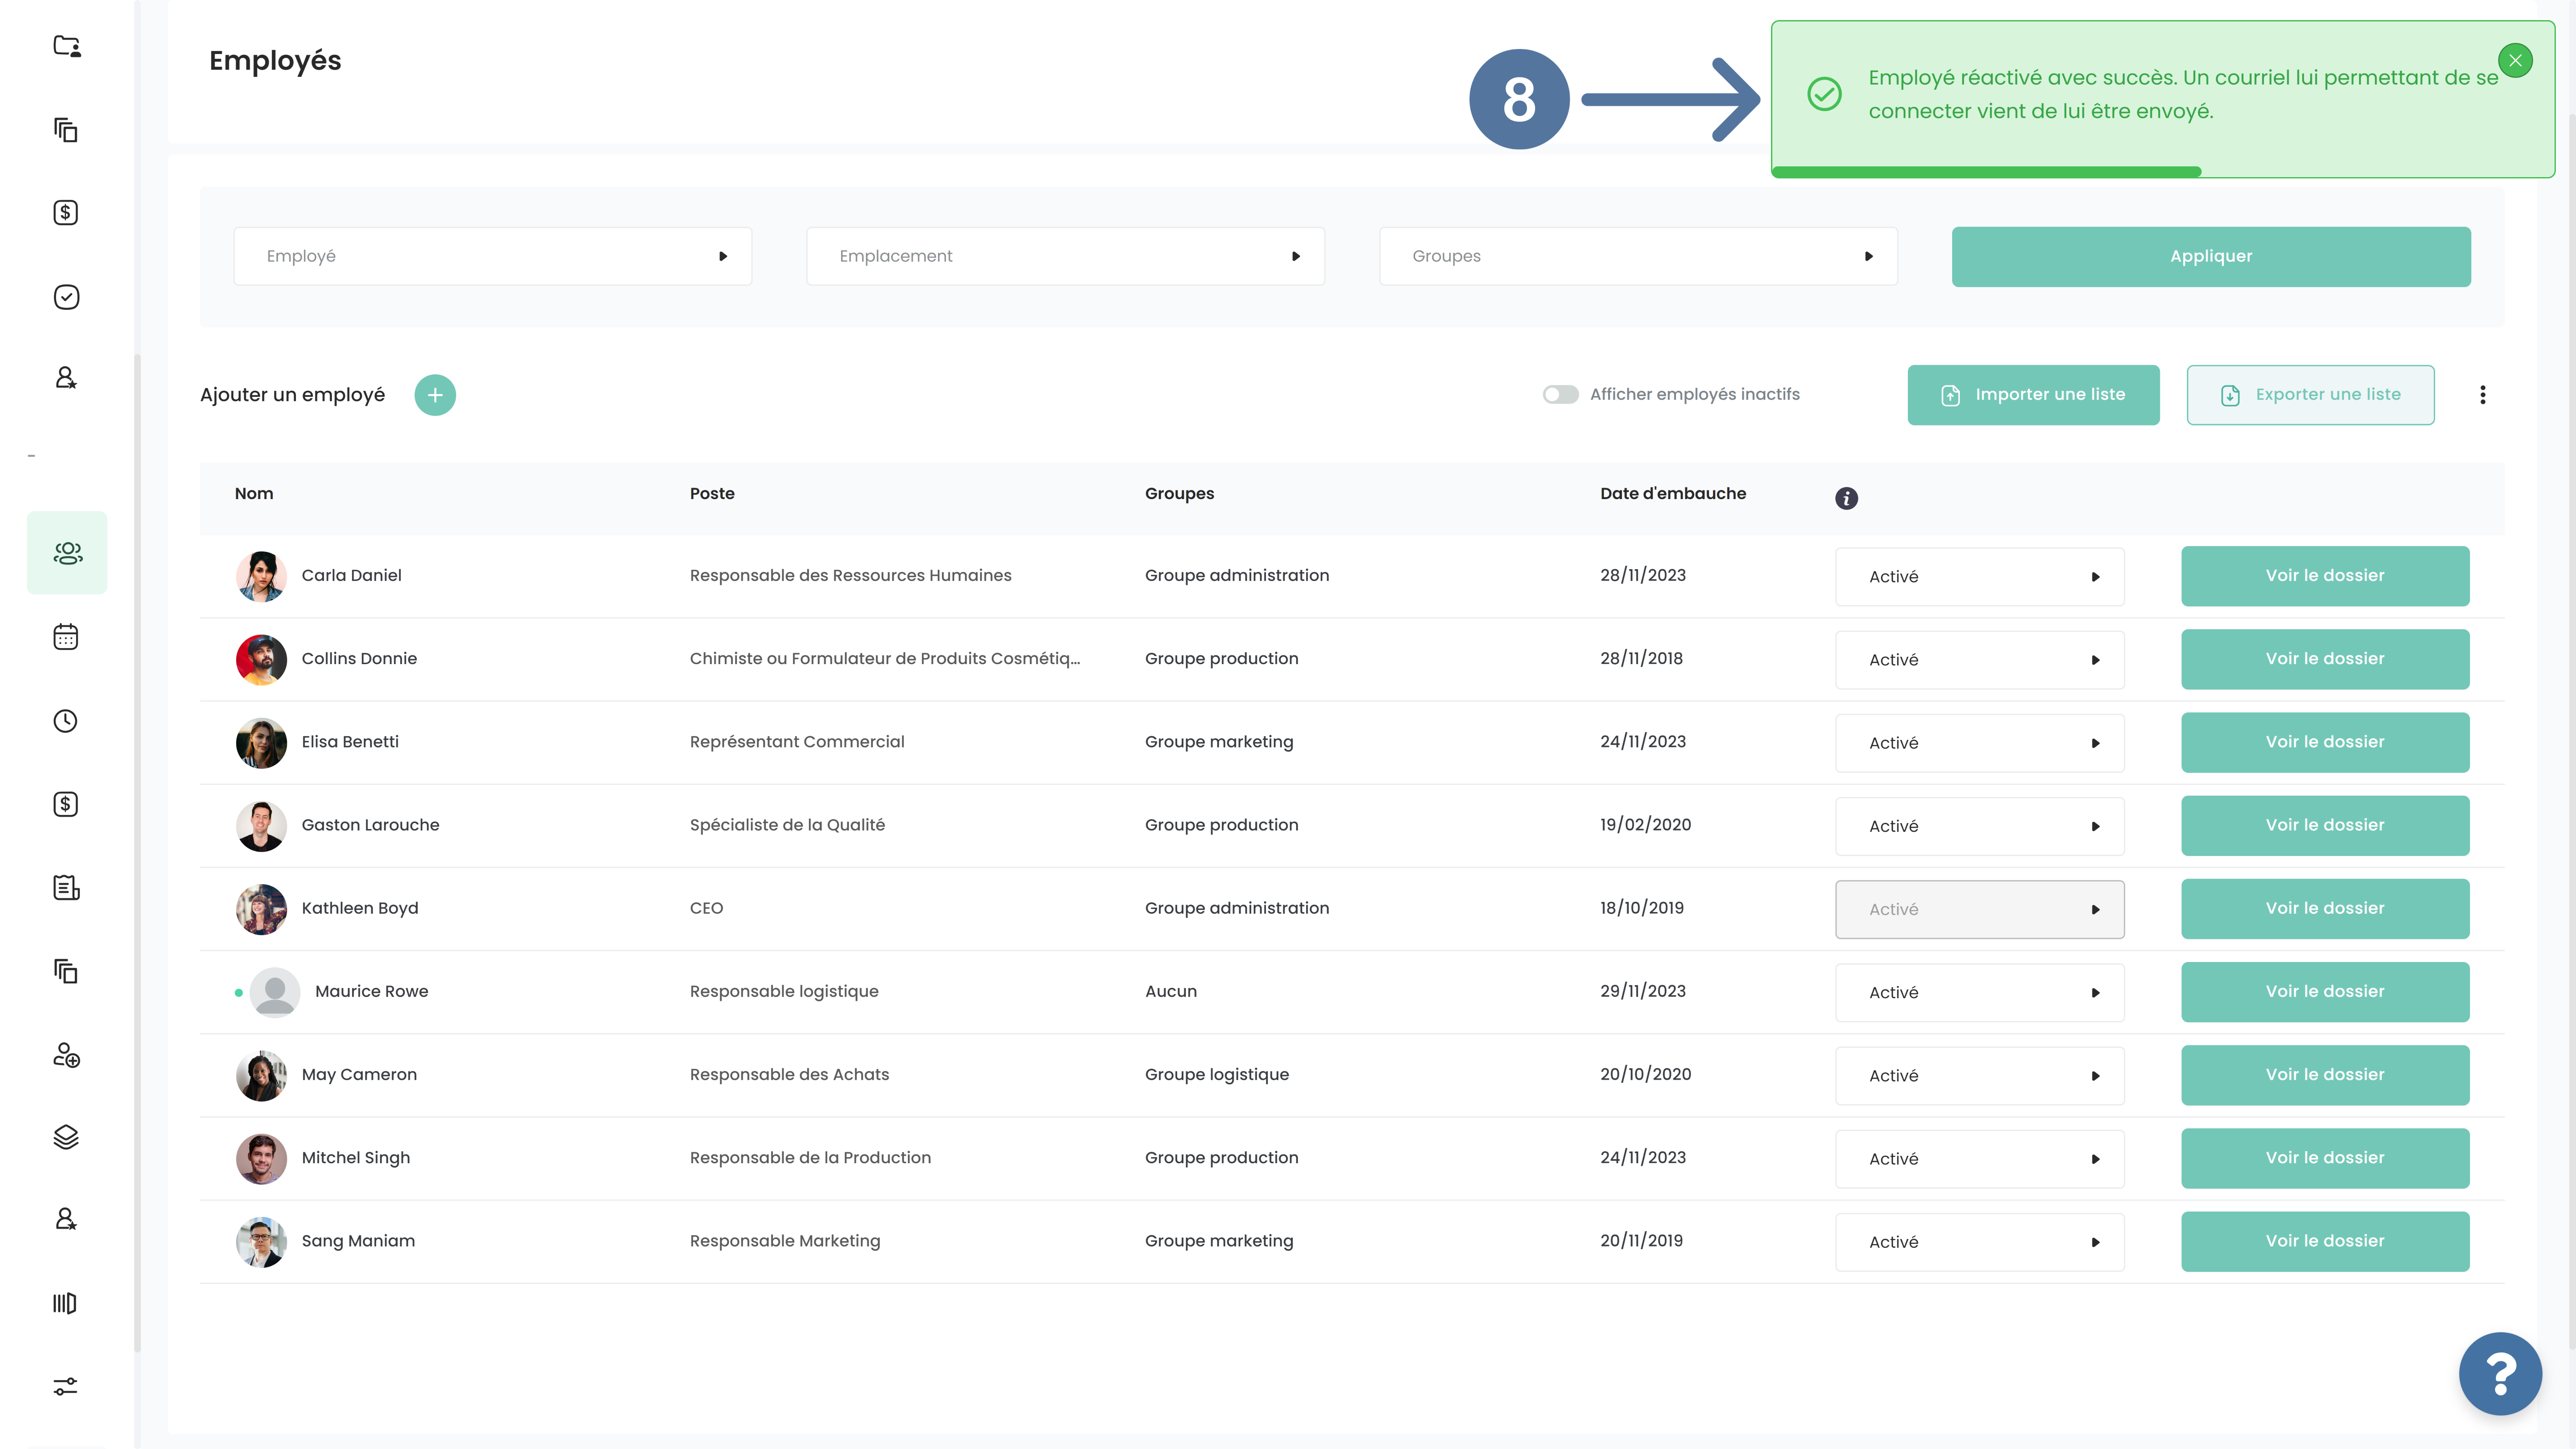Sort by the Nom column header
Screen dimensions: 2576x1449
pyautogui.click(x=254, y=493)
